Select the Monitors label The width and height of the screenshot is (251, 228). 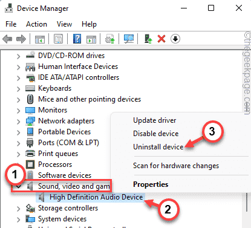[x=53, y=110]
